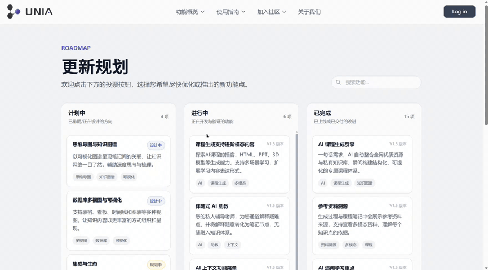Select 可视化 tag under 数据库多视图与可视化 card
Viewport: 488px width, 270px height.
point(121,241)
